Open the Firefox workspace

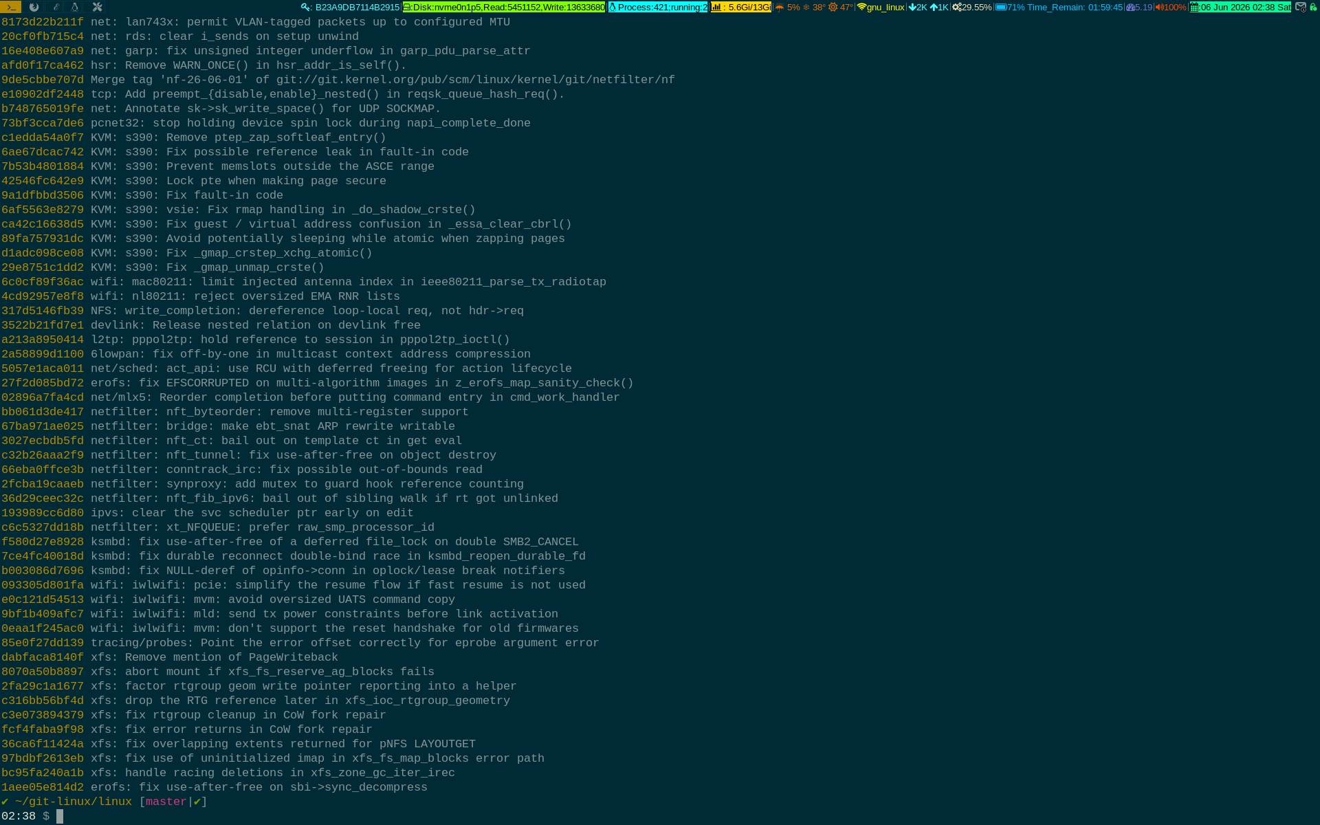click(x=33, y=7)
